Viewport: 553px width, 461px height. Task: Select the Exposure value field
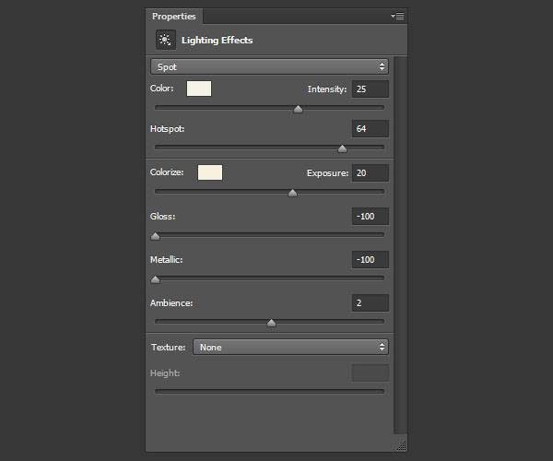[370, 173]
